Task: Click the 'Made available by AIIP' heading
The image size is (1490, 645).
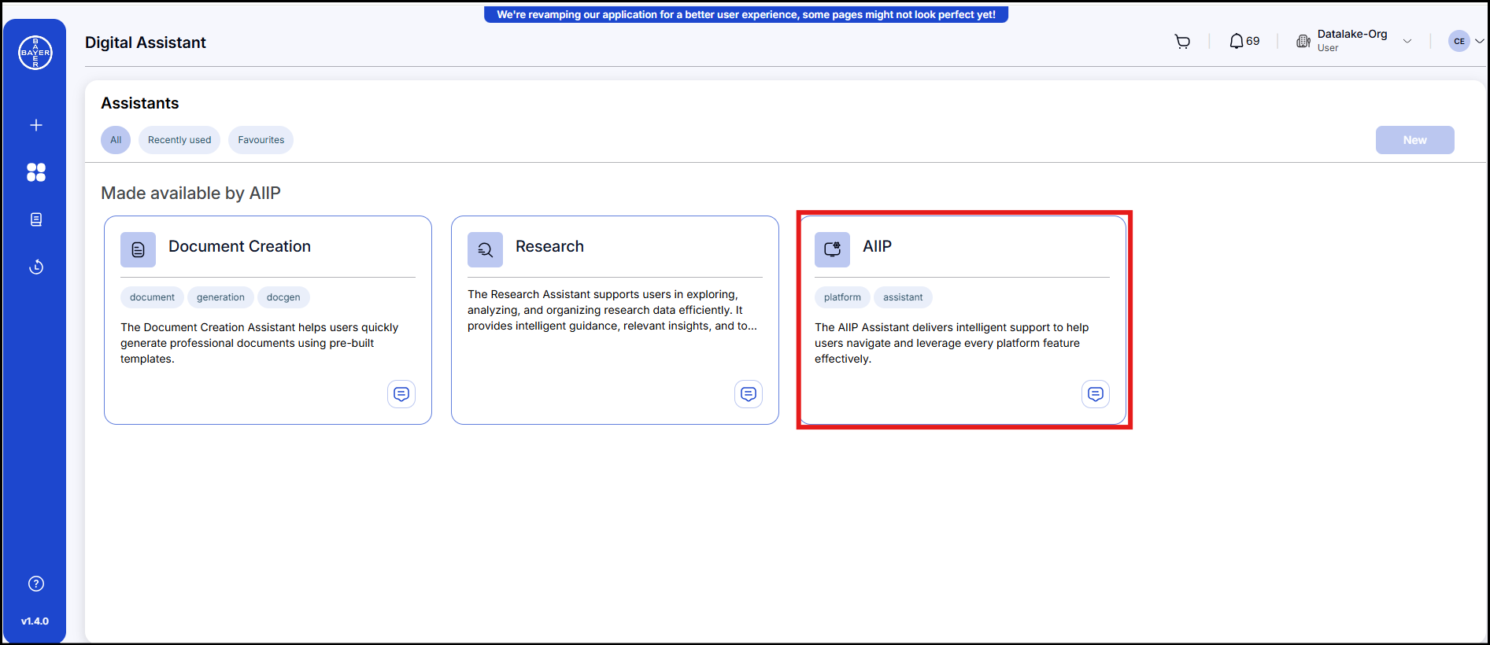Action: click(190, 193)
